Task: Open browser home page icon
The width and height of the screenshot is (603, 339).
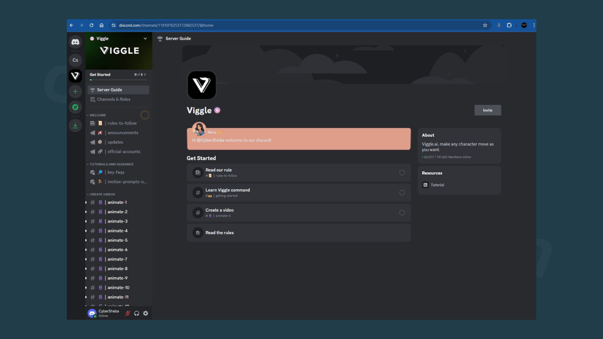Action: pyautogui.click(x=101, y=25)
